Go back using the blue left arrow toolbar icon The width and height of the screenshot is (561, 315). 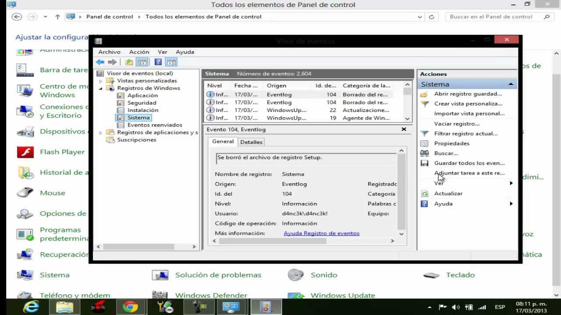pyautogui.click(x=100, y=62)
